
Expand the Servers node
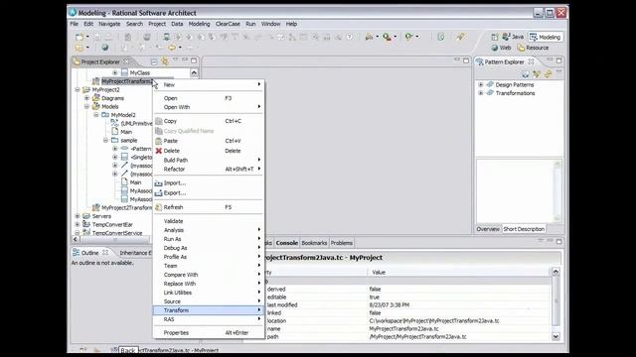tap(78, 216)
